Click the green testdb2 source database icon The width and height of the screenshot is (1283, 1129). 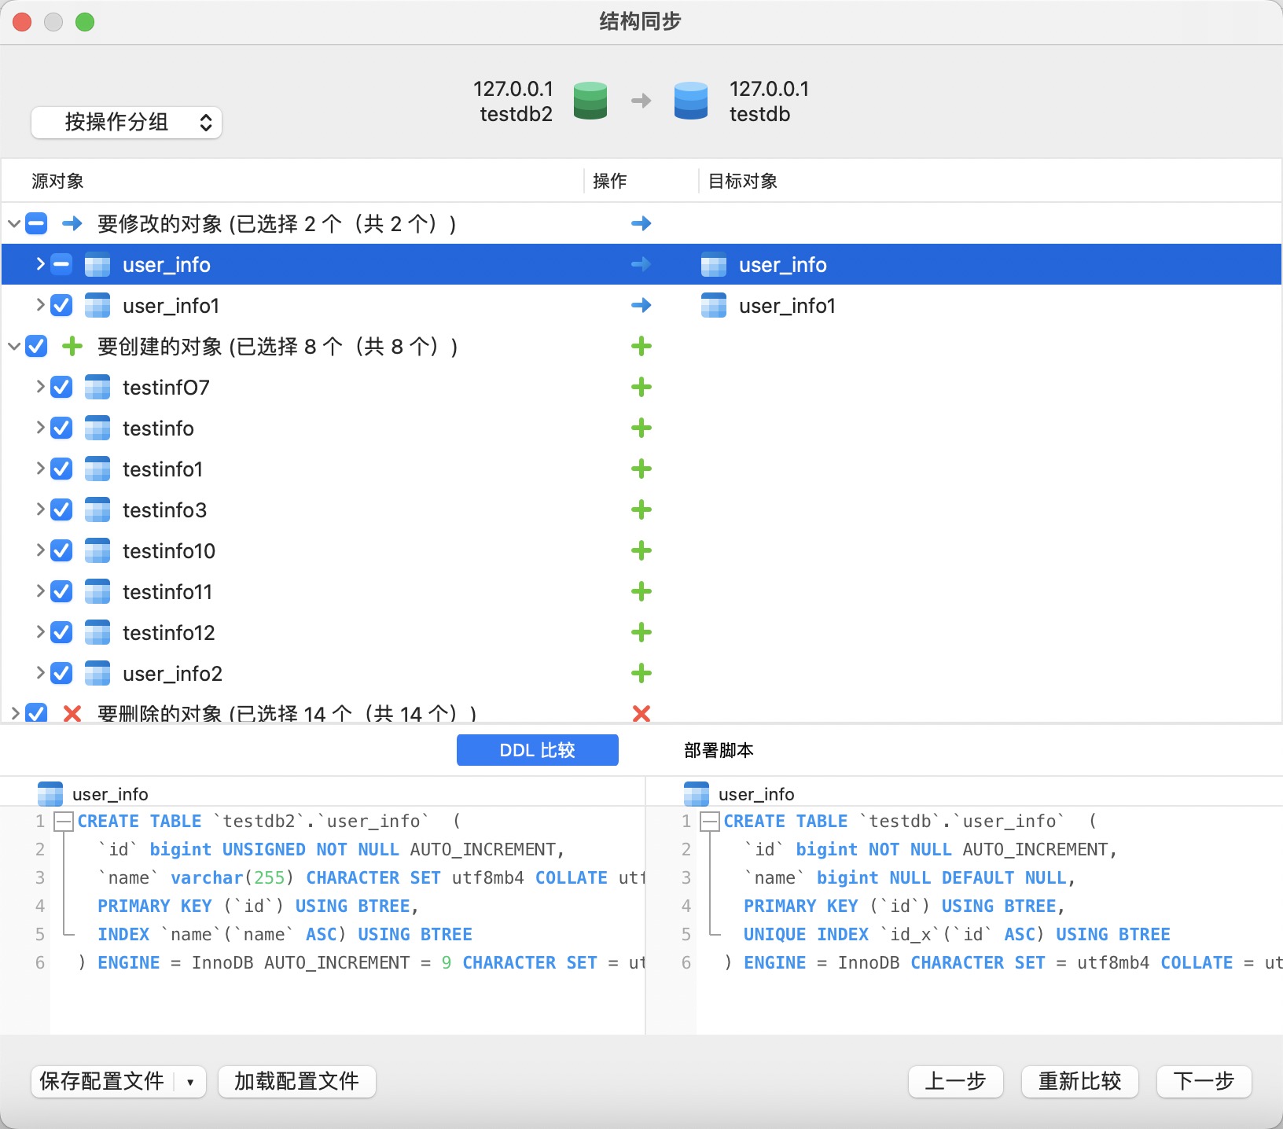590,101
